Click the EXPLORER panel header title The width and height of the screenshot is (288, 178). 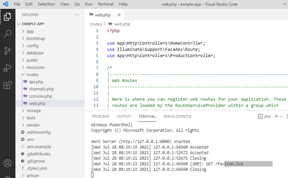[30, 15]
